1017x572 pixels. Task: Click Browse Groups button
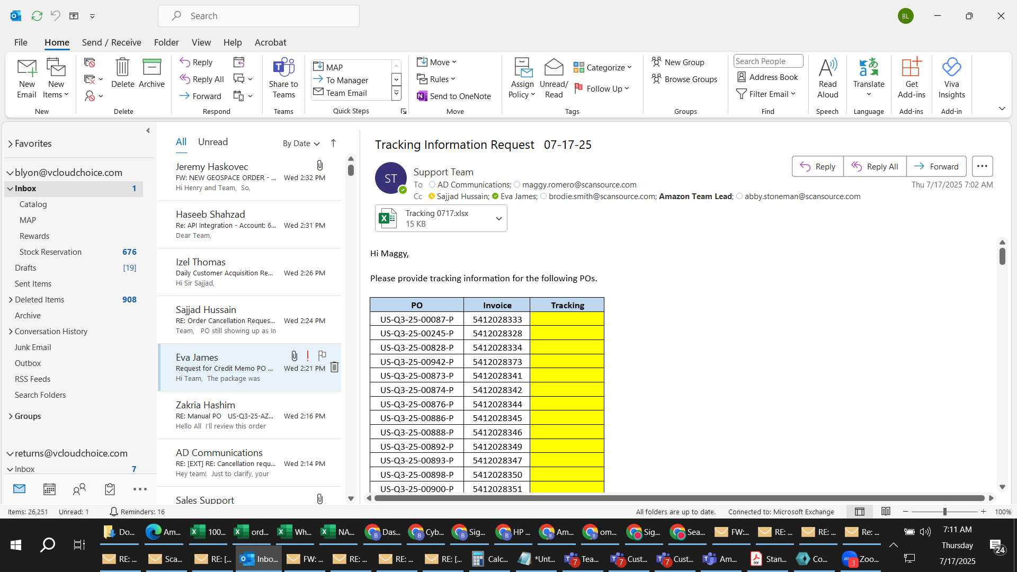pos(684,79)
